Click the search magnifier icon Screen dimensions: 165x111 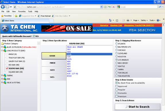pyautogui.click(x=160, y=7)
